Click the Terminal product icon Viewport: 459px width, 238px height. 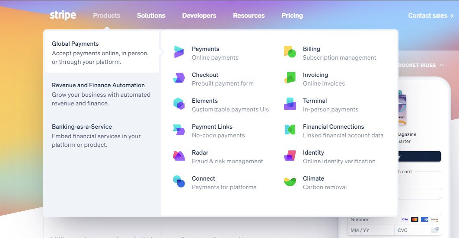tap(290, 104)
